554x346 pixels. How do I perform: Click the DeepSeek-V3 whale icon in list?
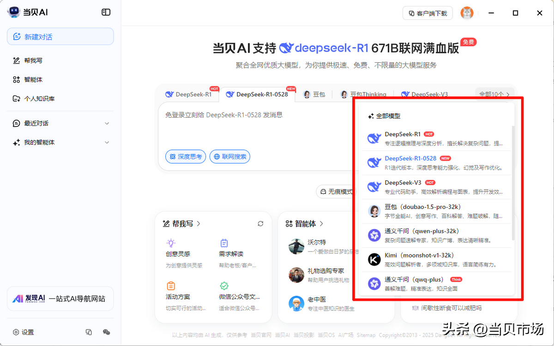tap(374, 187)
